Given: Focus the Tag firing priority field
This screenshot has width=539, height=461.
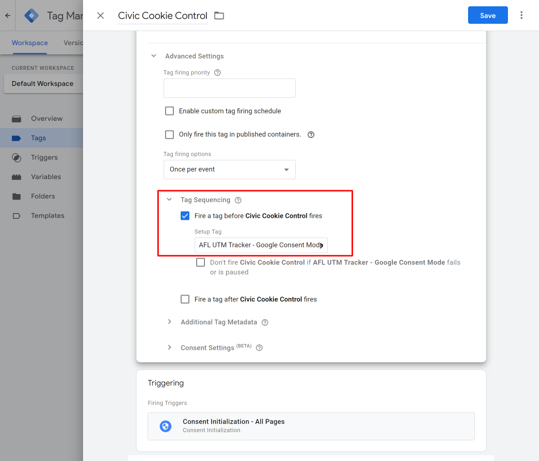Looking at the screenshot, I should 230,88.
